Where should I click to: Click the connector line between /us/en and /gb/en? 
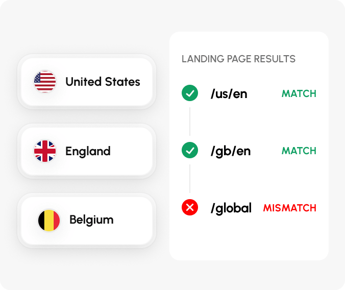click(190, 122)
